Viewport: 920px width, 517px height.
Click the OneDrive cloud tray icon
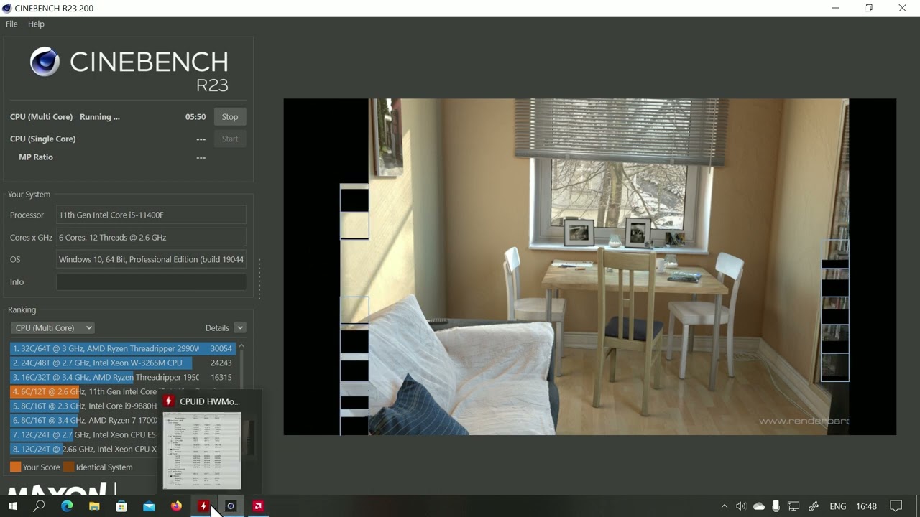point(759,506)
